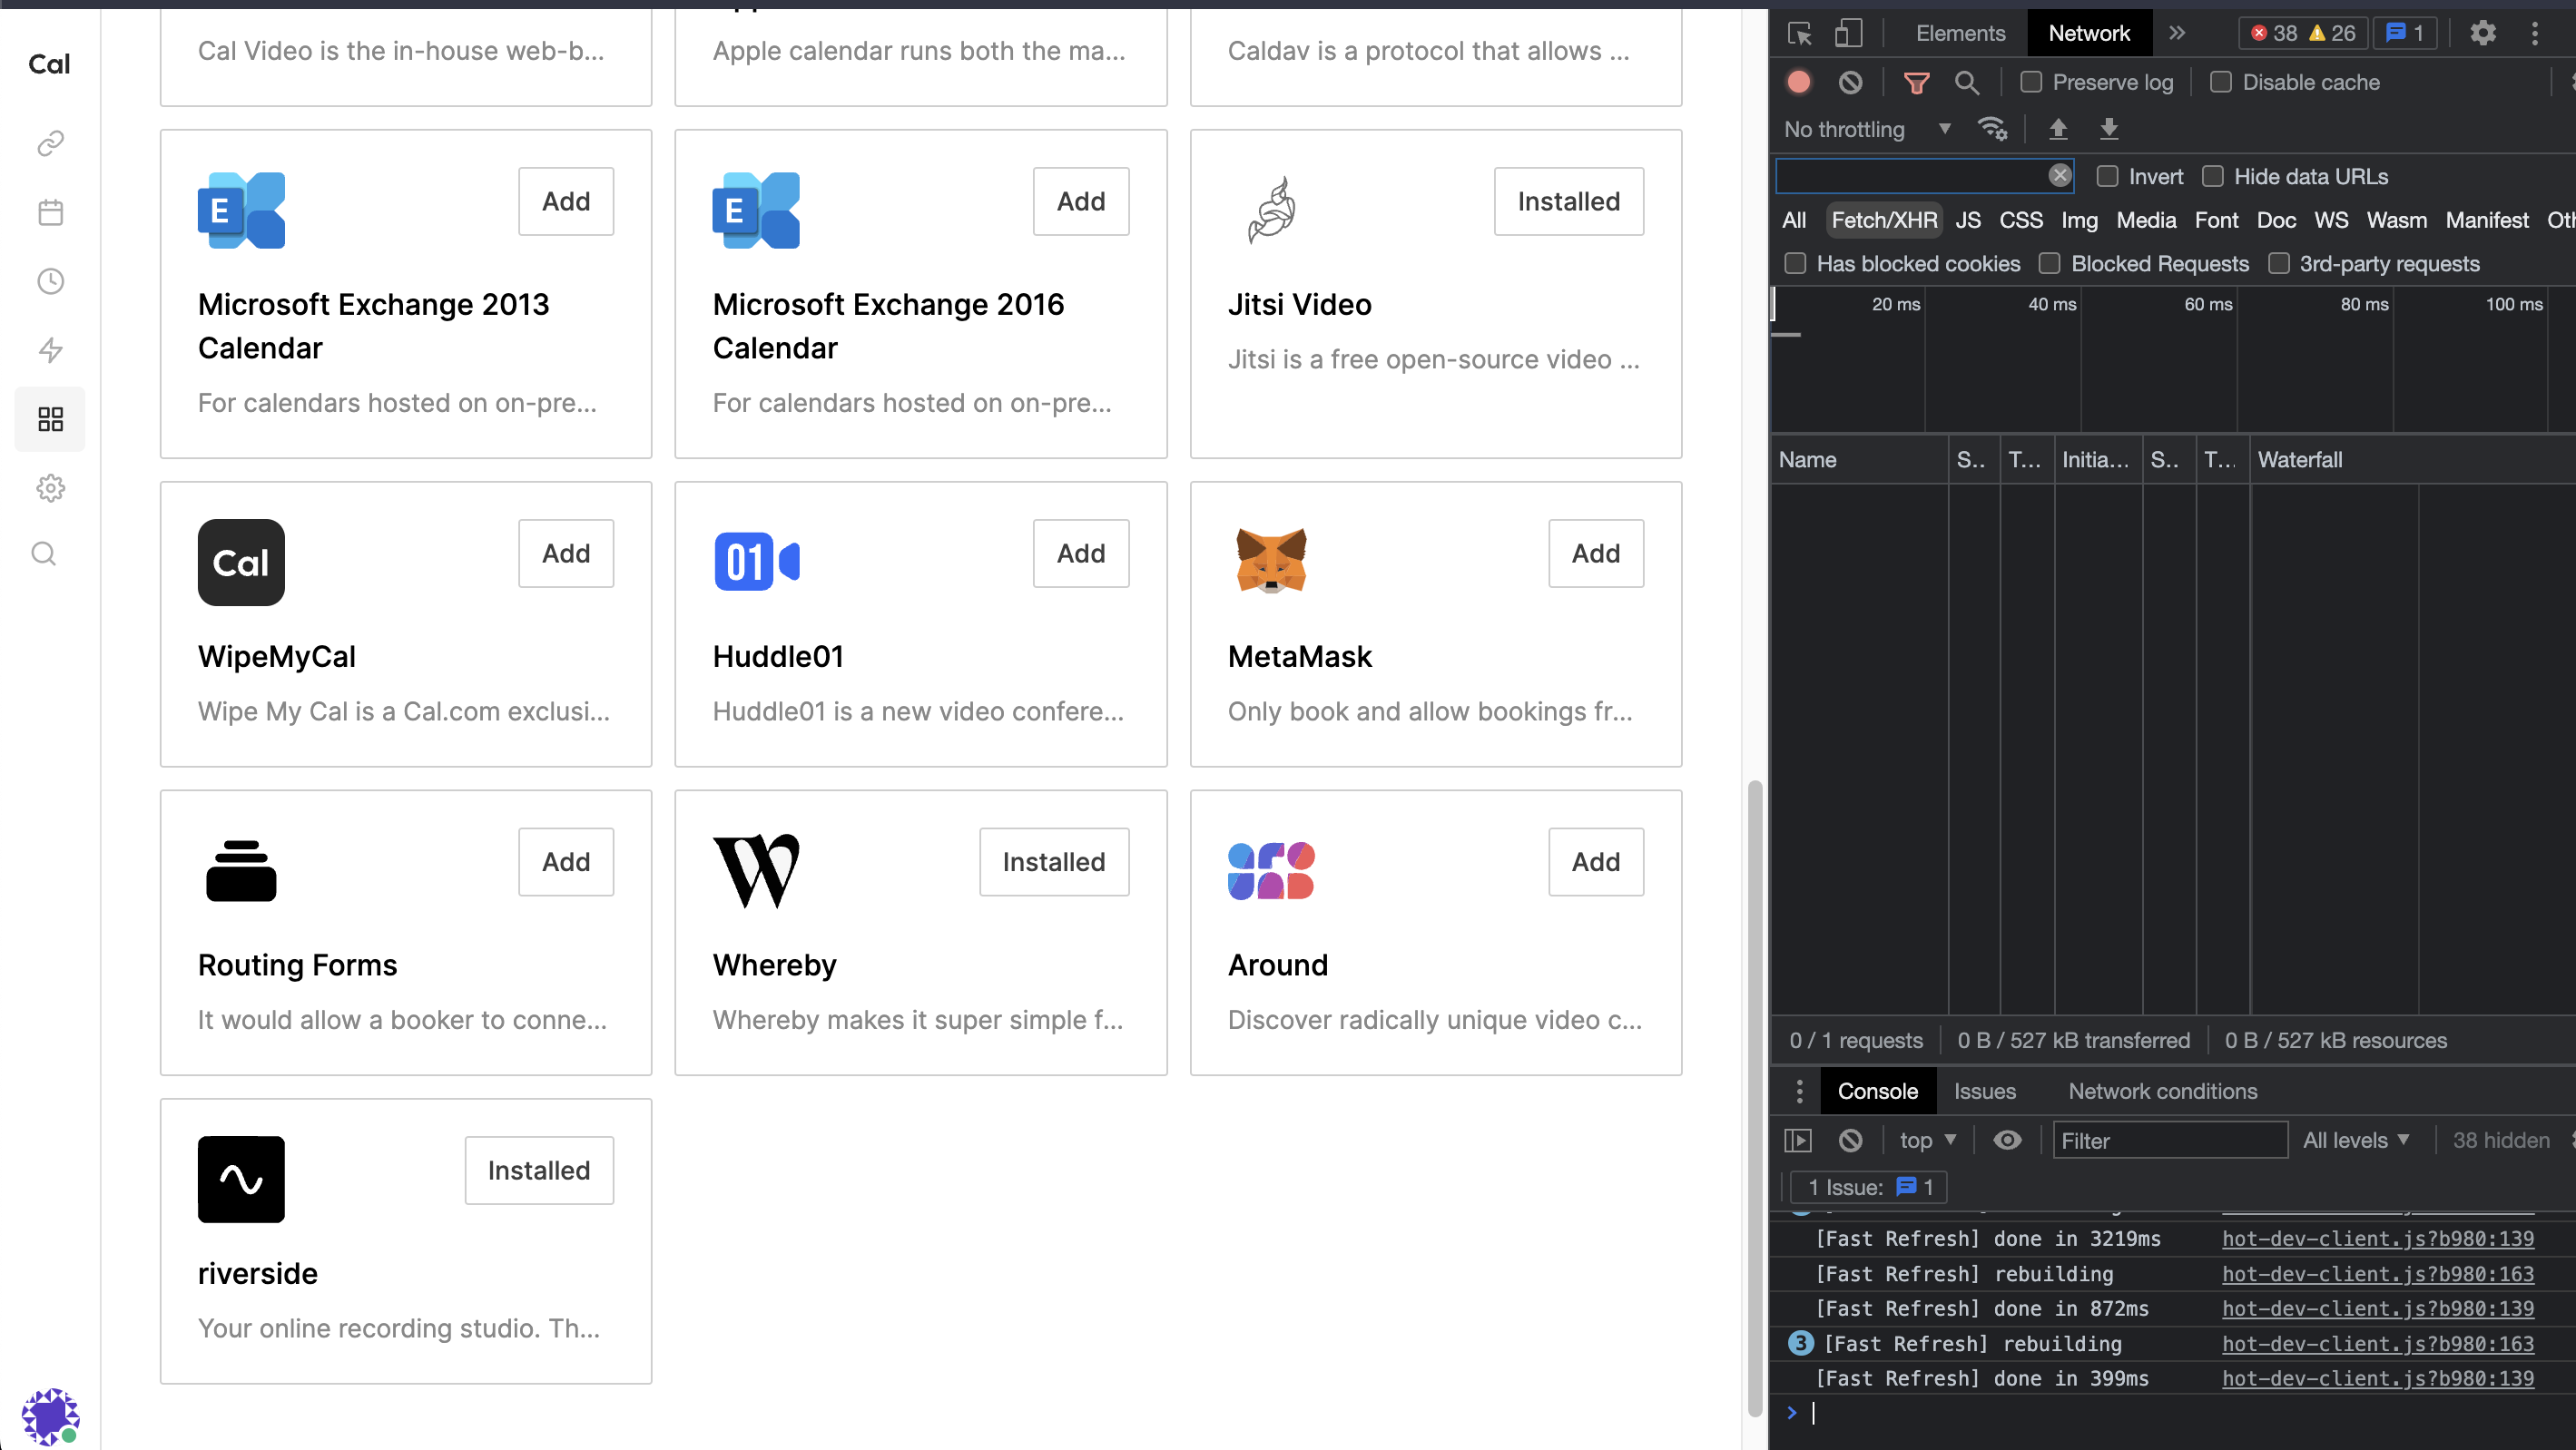Open settings gear icon in Cal sidebar
Screen dimensions: 2576x1450
50,488
